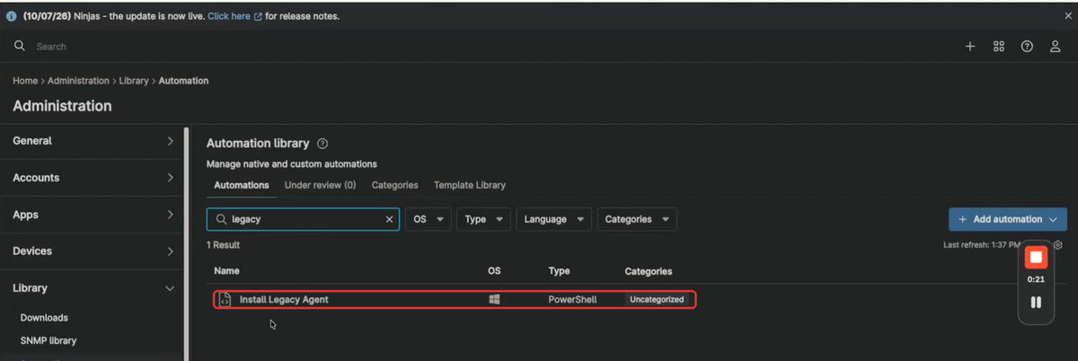Go to Administration breadcrumb link
1078x361 pixels.
[78, 81]
